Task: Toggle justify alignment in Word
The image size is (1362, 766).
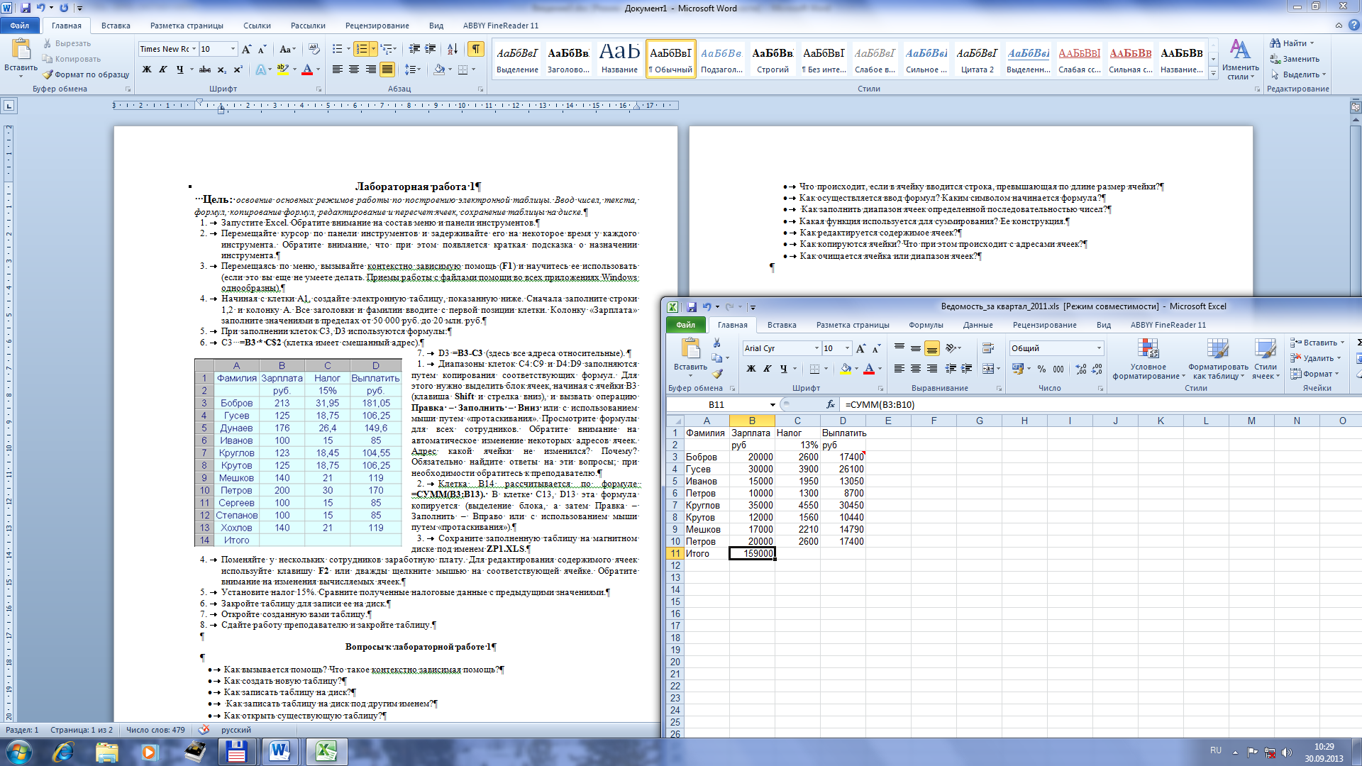Action: [x=387, y=70]
